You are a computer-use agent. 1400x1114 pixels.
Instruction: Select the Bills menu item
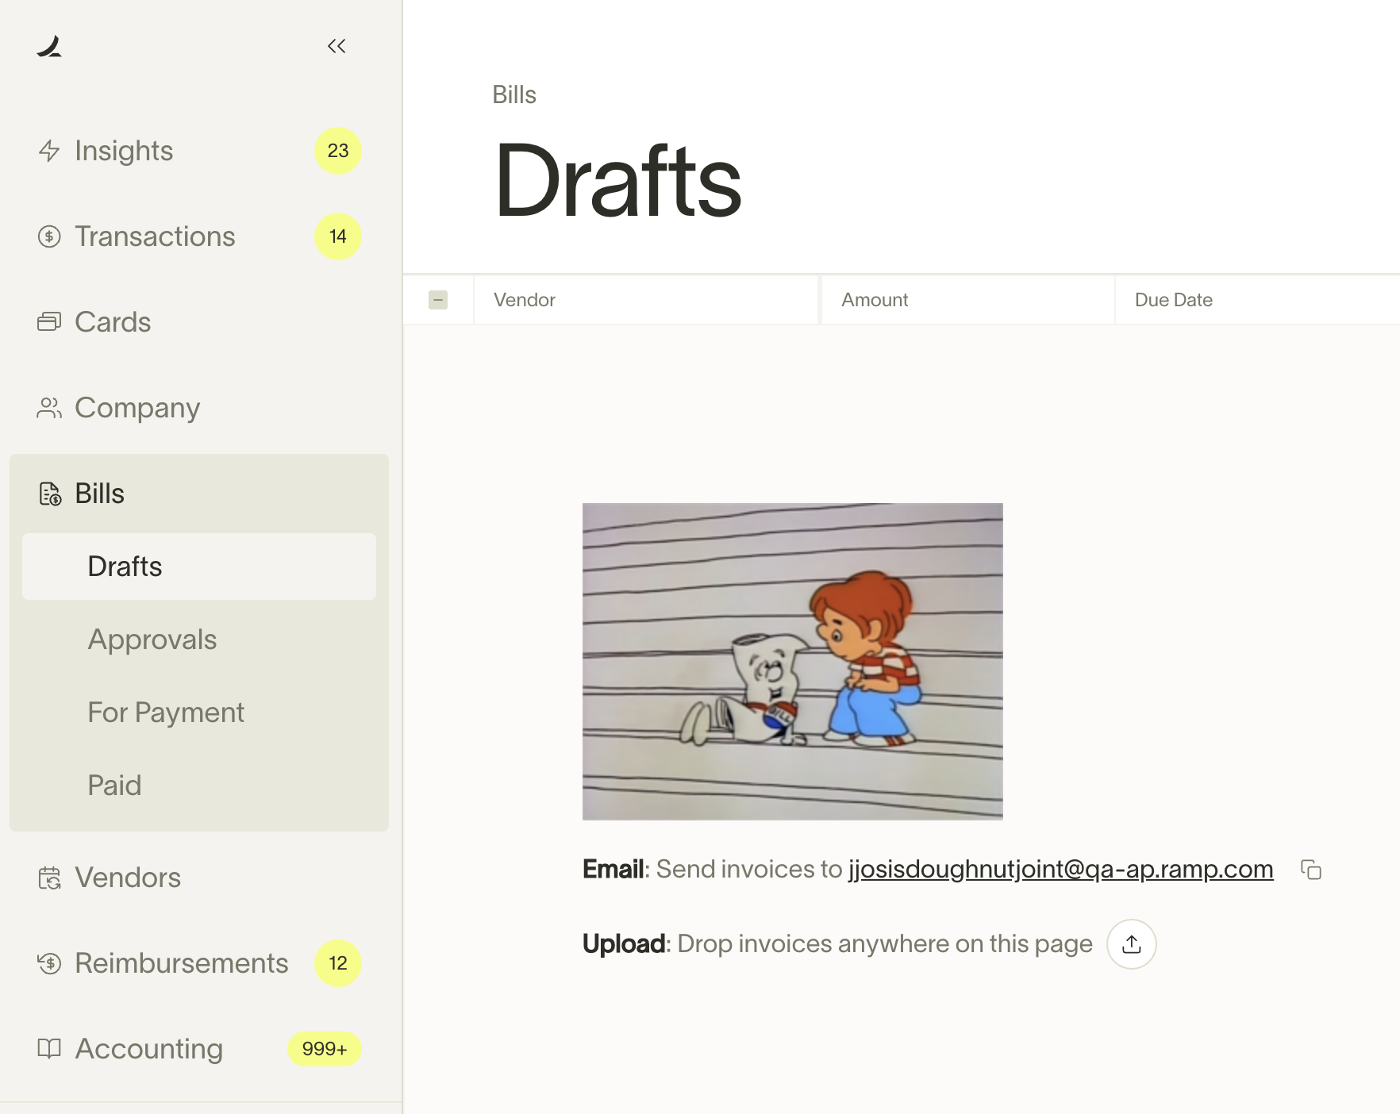coord(199,494)
